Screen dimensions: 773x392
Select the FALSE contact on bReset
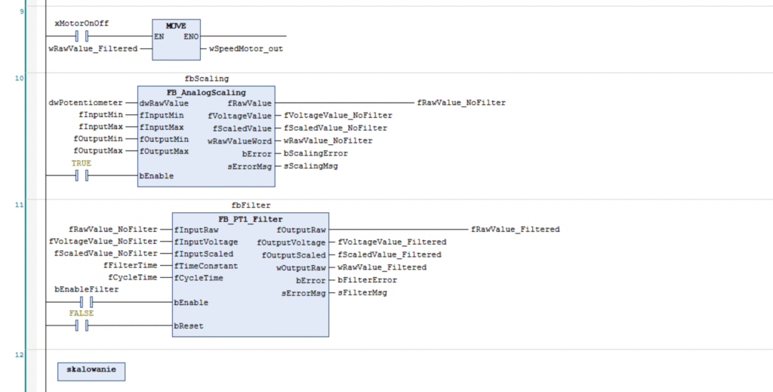[x=82, y=326]
